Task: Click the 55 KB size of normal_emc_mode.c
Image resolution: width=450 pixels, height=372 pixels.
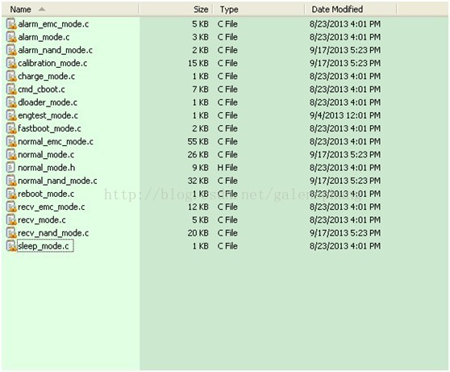Action: pyautogui.click(x=198, y=142)
